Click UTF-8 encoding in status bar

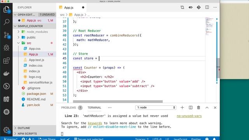click(x=157, y=139)
